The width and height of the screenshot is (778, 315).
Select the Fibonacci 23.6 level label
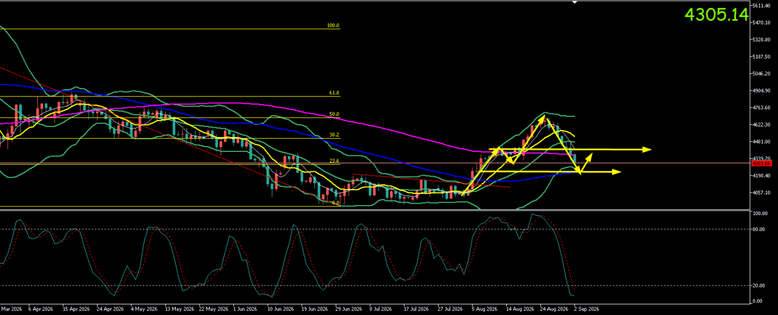coord(334,161)
